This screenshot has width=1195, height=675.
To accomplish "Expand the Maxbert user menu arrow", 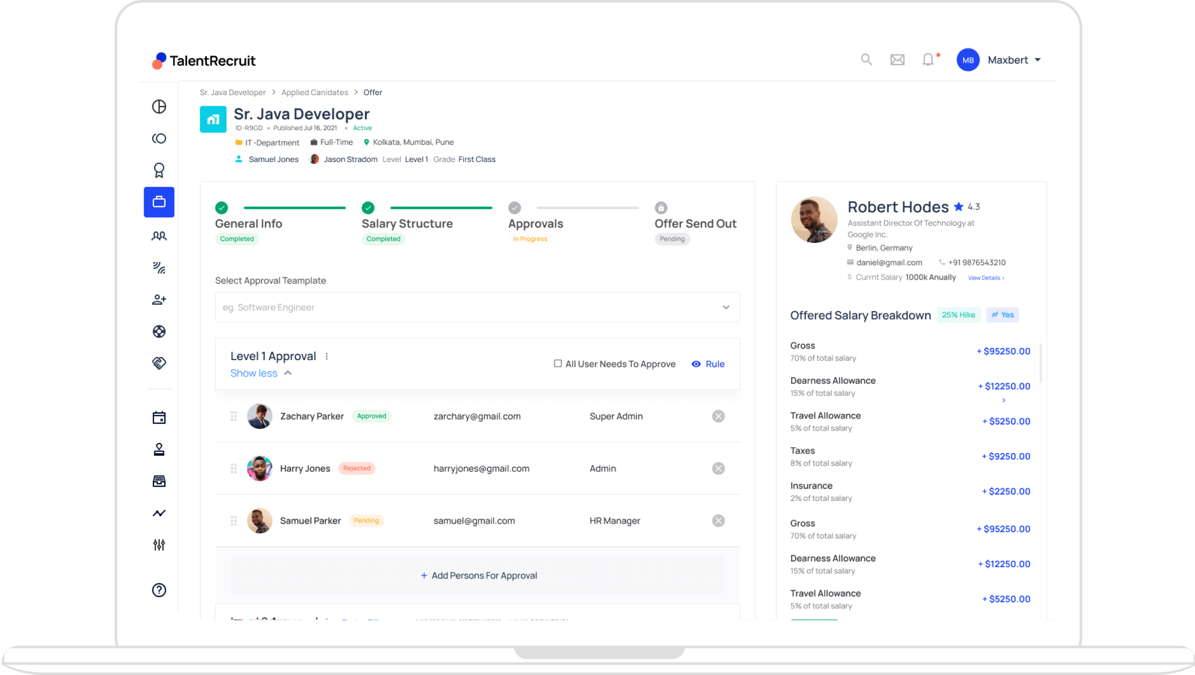I will click(1038, 60).
